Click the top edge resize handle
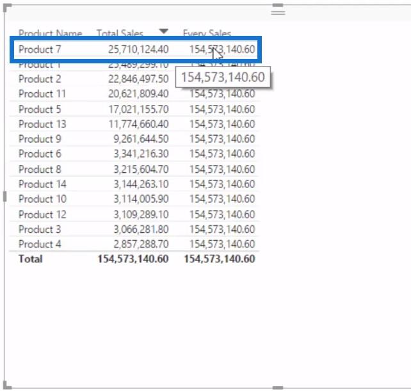Viewport: 411px width, 391px height. tap(278, 5)
